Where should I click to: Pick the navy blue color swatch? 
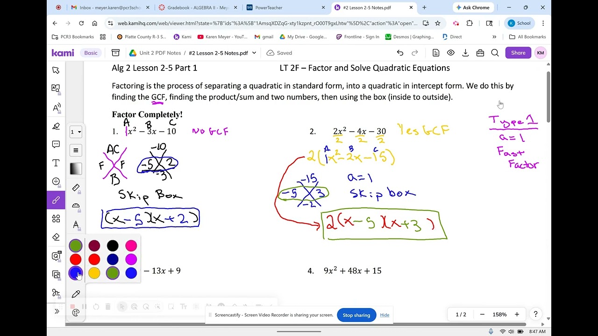113,259
